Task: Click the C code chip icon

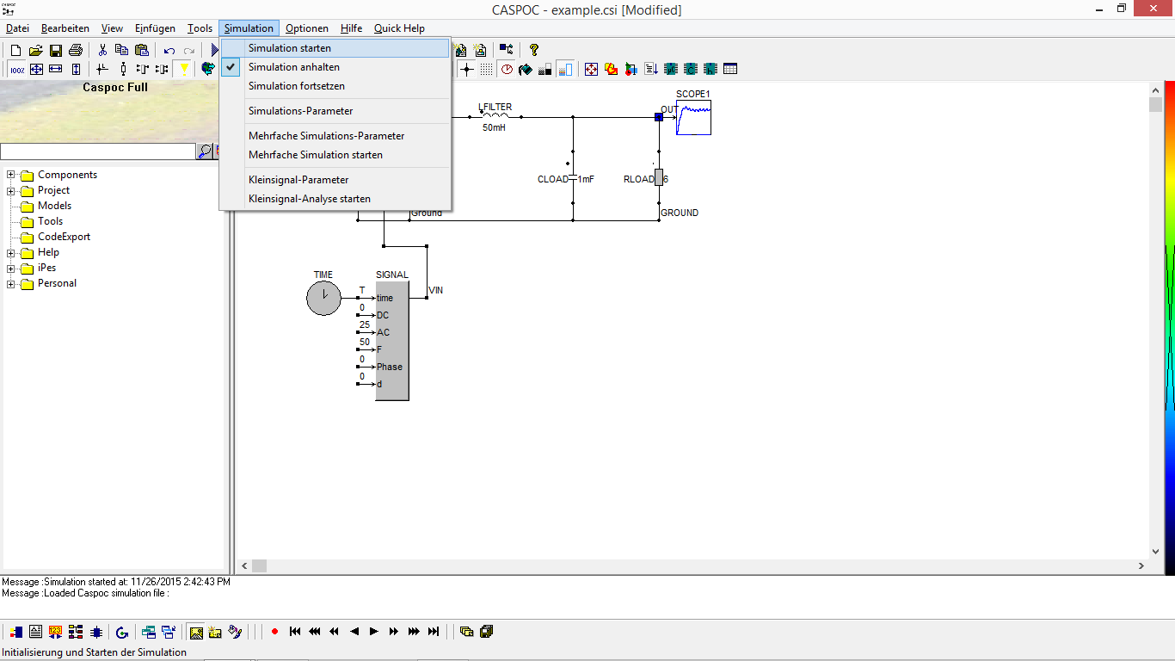Action: point(691,69)
